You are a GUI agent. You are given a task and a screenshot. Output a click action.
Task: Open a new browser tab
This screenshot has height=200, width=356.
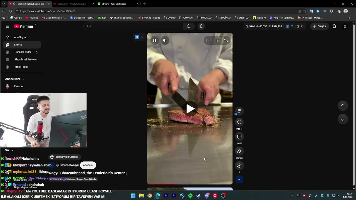click(x=144, y=4)
